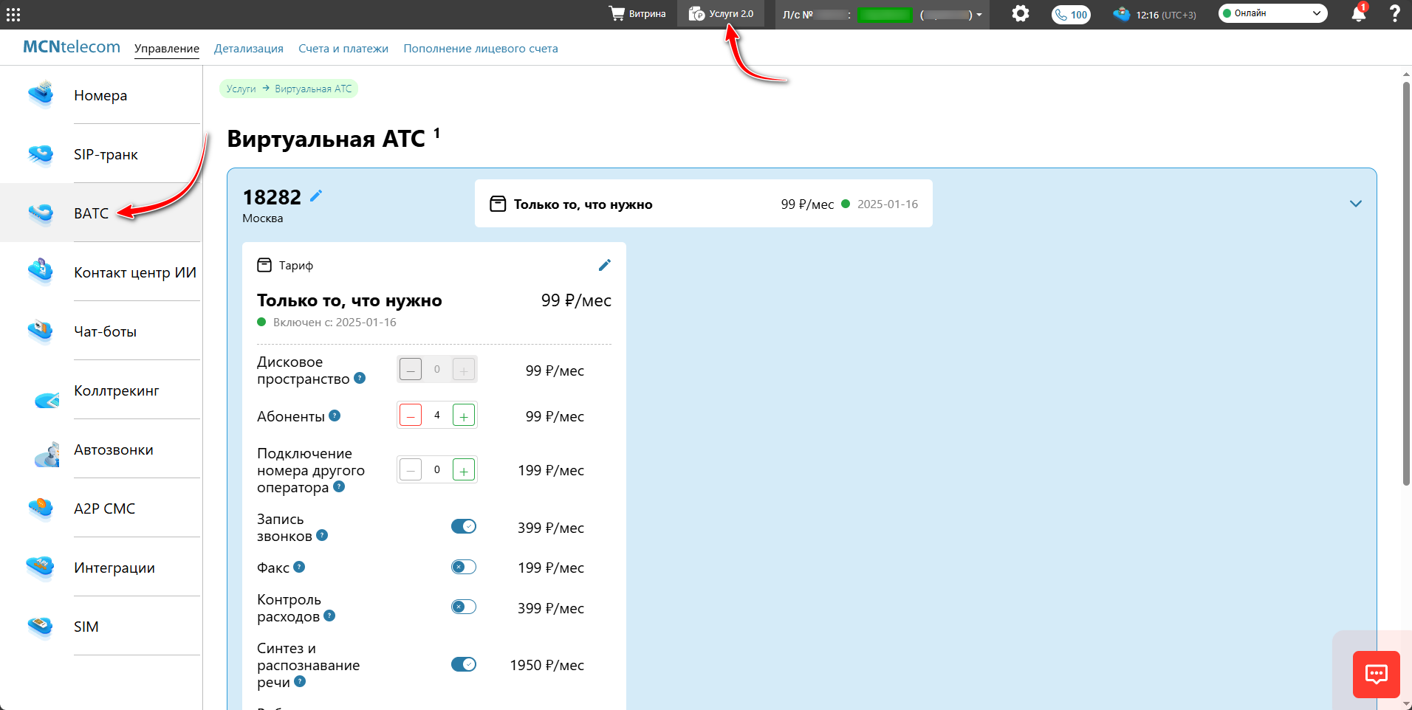1412x710 pixels.
Task: Click the Услуги breadcrumb link
Action: 241,89
